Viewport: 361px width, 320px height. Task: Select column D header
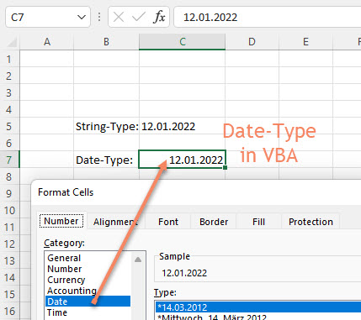tap(252, 42)
